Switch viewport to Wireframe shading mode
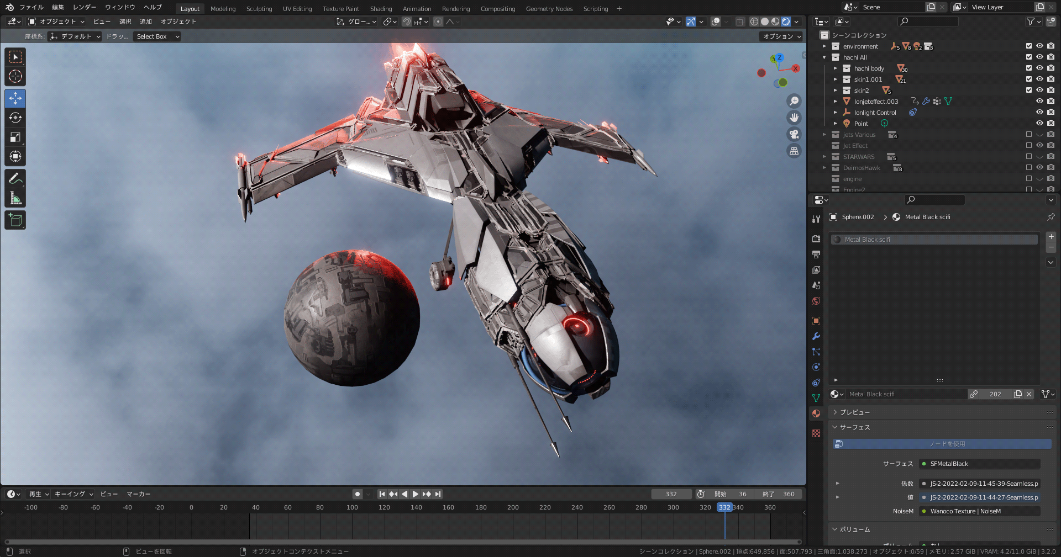Image resolution: width=1061 pixels, height=557 pixels. [754, 22]
